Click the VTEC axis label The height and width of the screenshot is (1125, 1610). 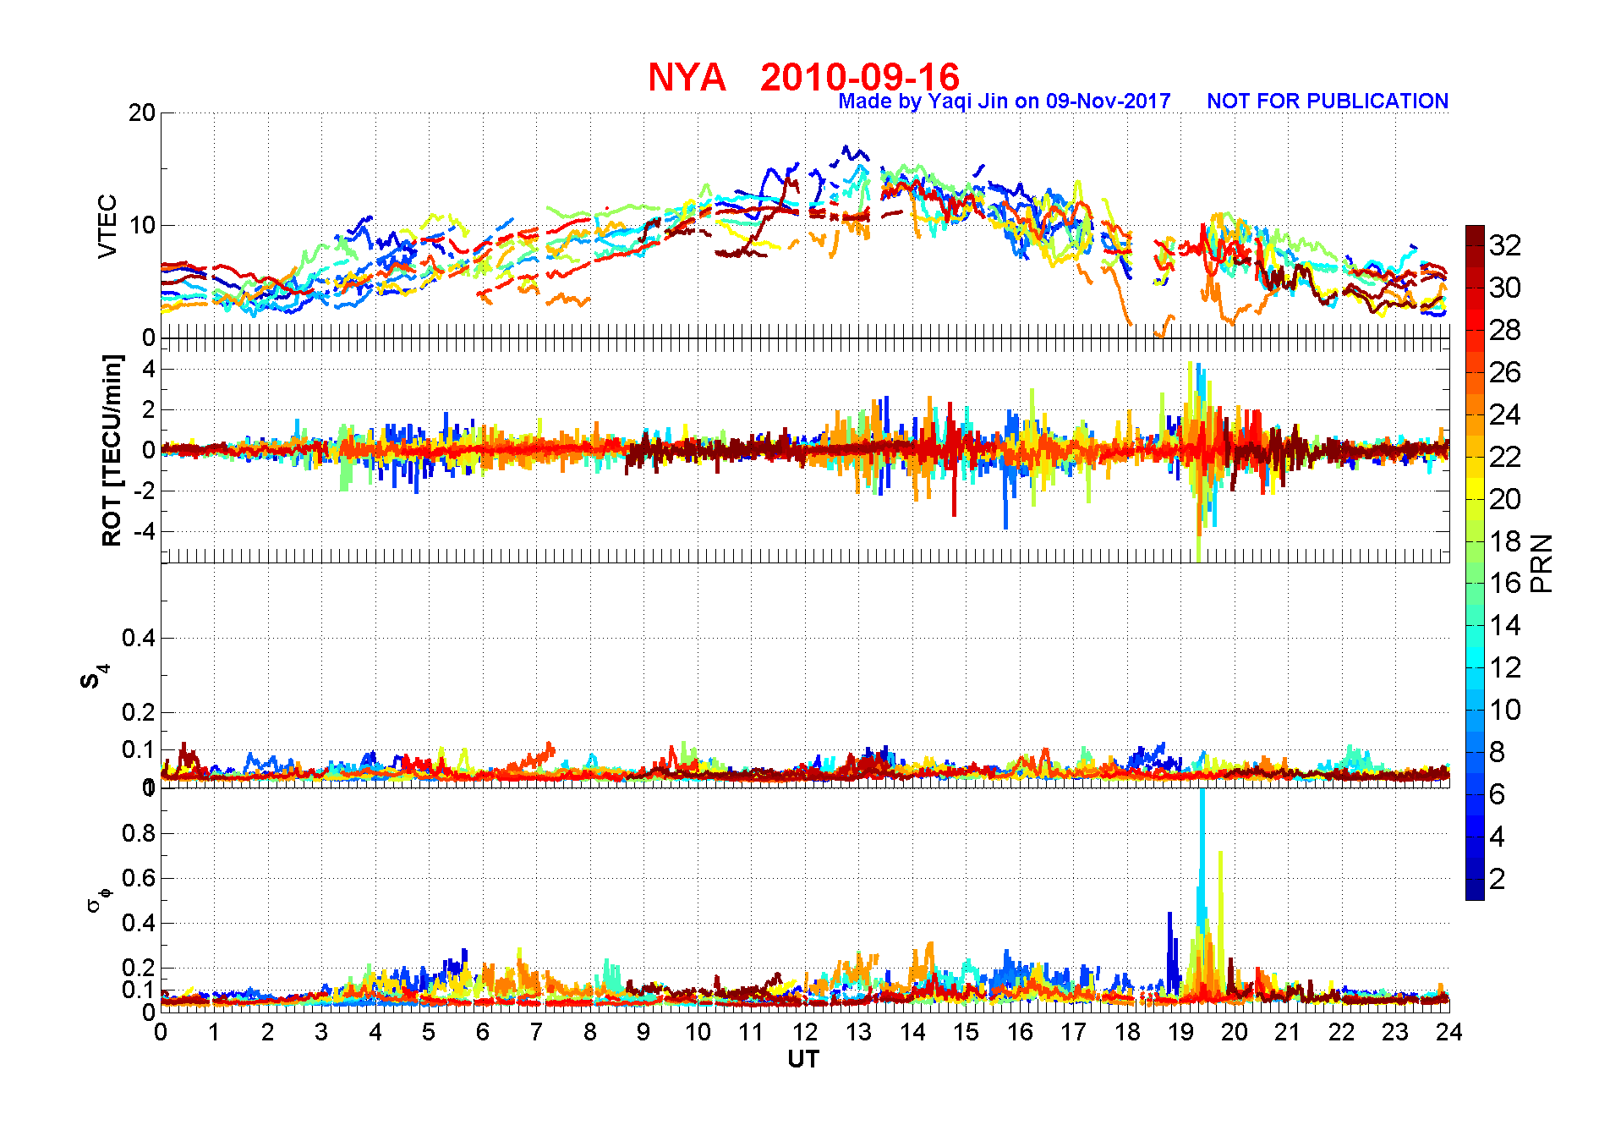pos(107,226)
